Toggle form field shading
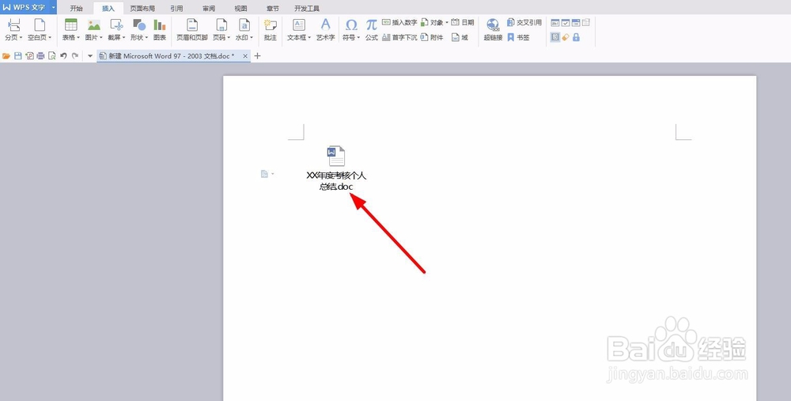This screenshot has height=401, width=791. coord(555,37)
